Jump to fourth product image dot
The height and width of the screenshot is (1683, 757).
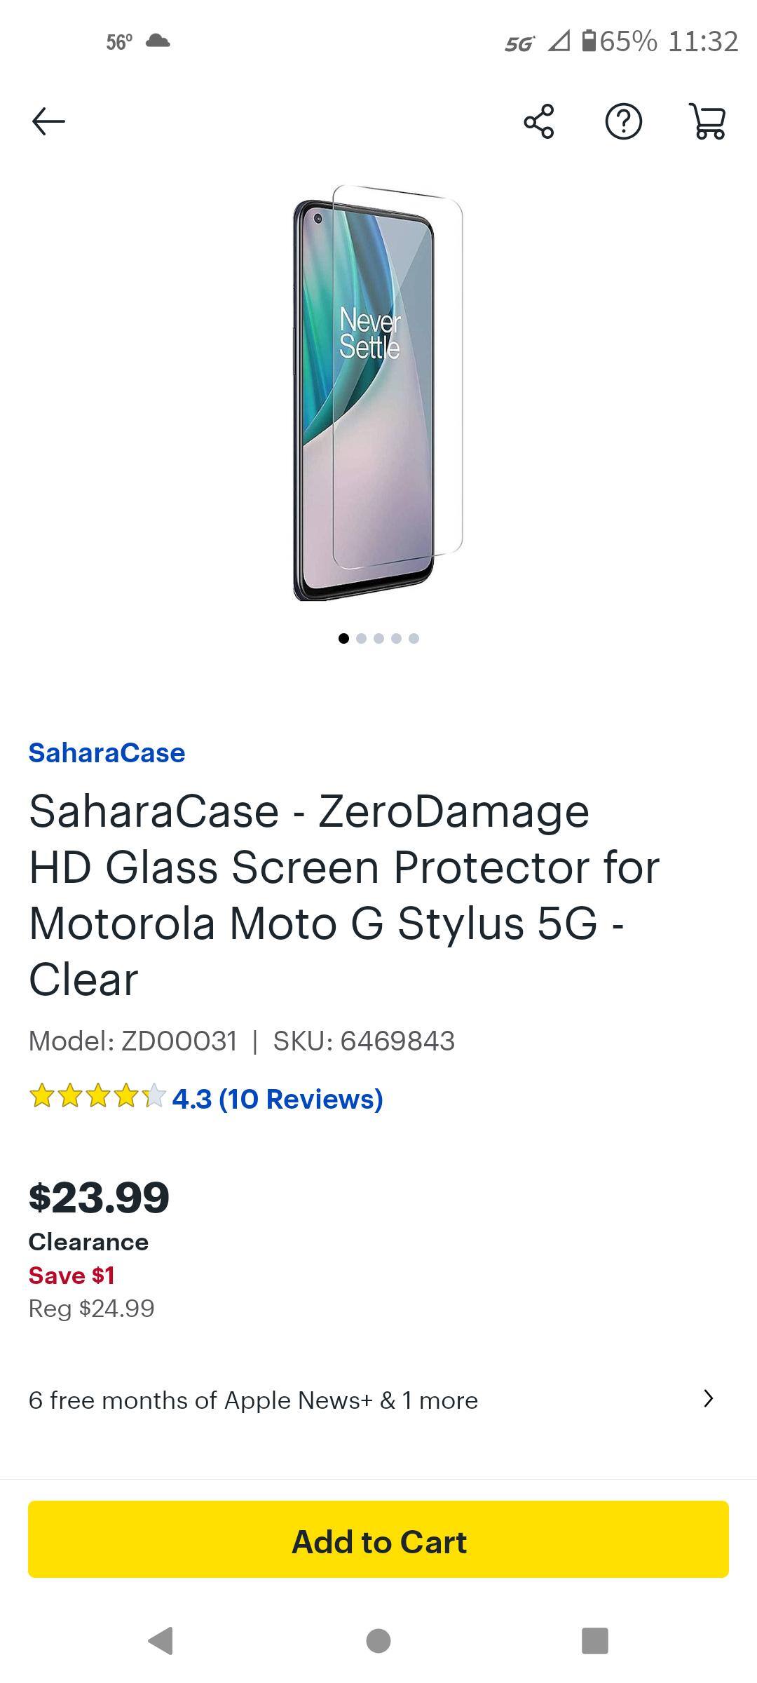pos(396,638)
